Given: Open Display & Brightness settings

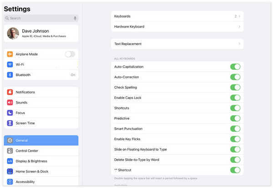Looking at the screenshot, I should [41, 161].
